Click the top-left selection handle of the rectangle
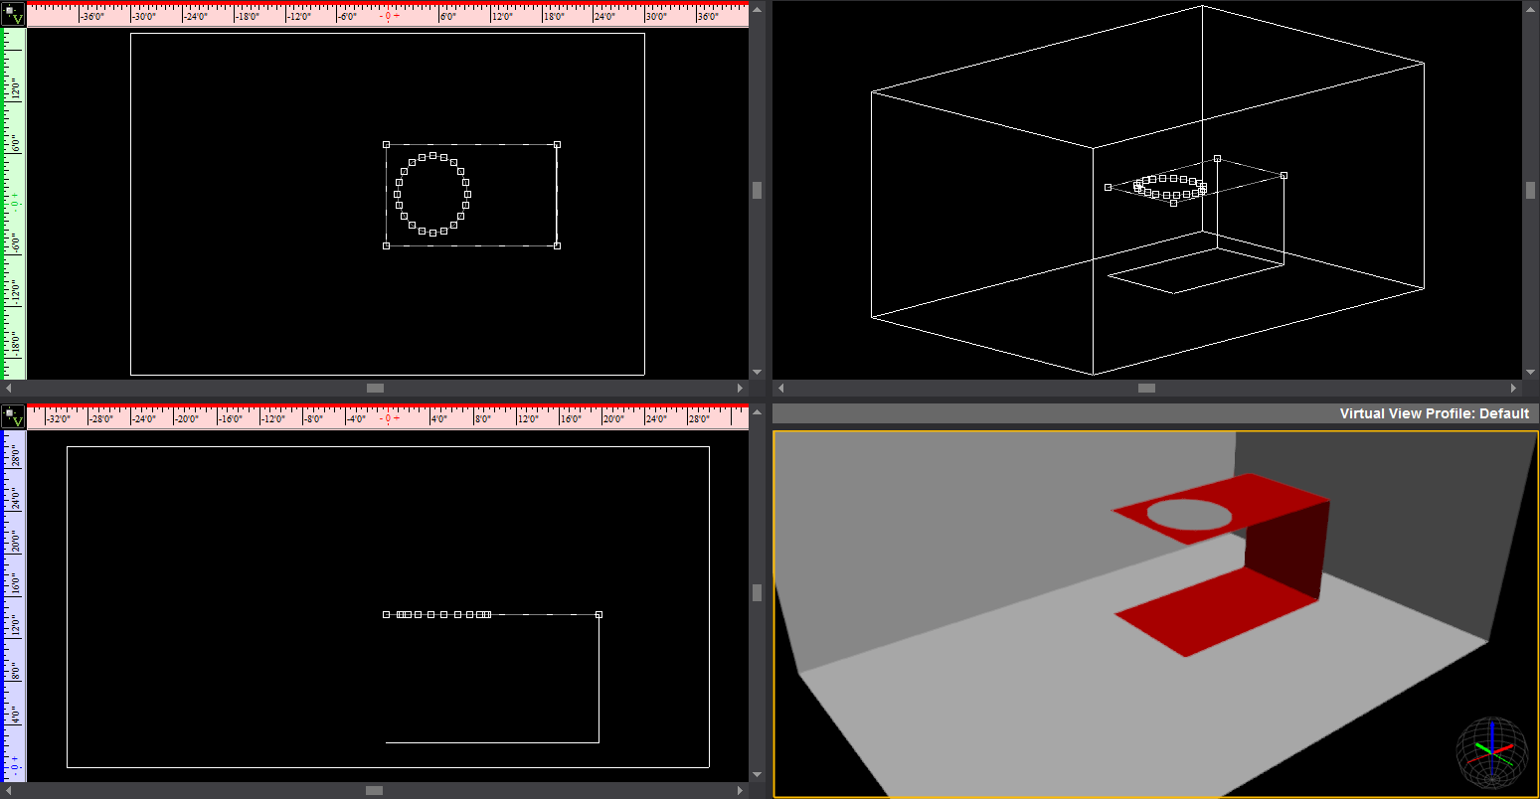Viewport: 1540px width, 799px height. pos(387,144)
